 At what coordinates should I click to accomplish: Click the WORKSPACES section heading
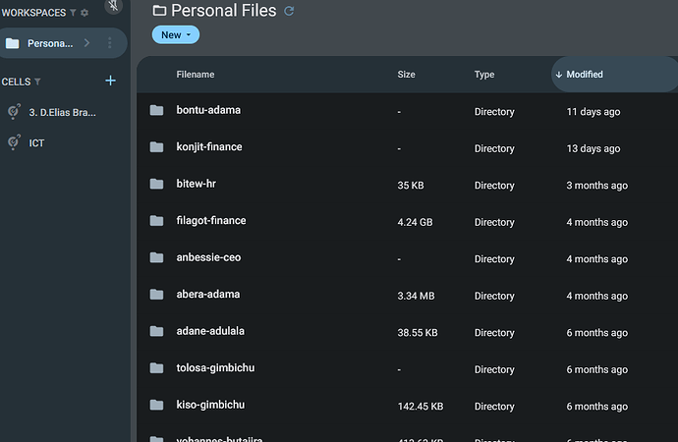coord(33,13)
